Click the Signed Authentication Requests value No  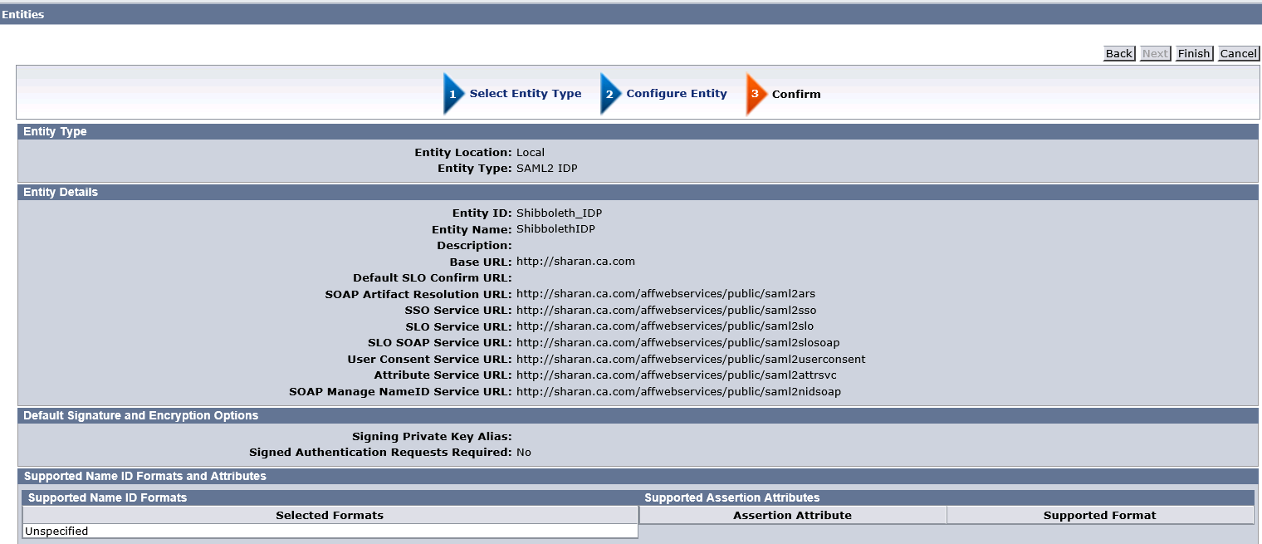[x=524, y=453]
